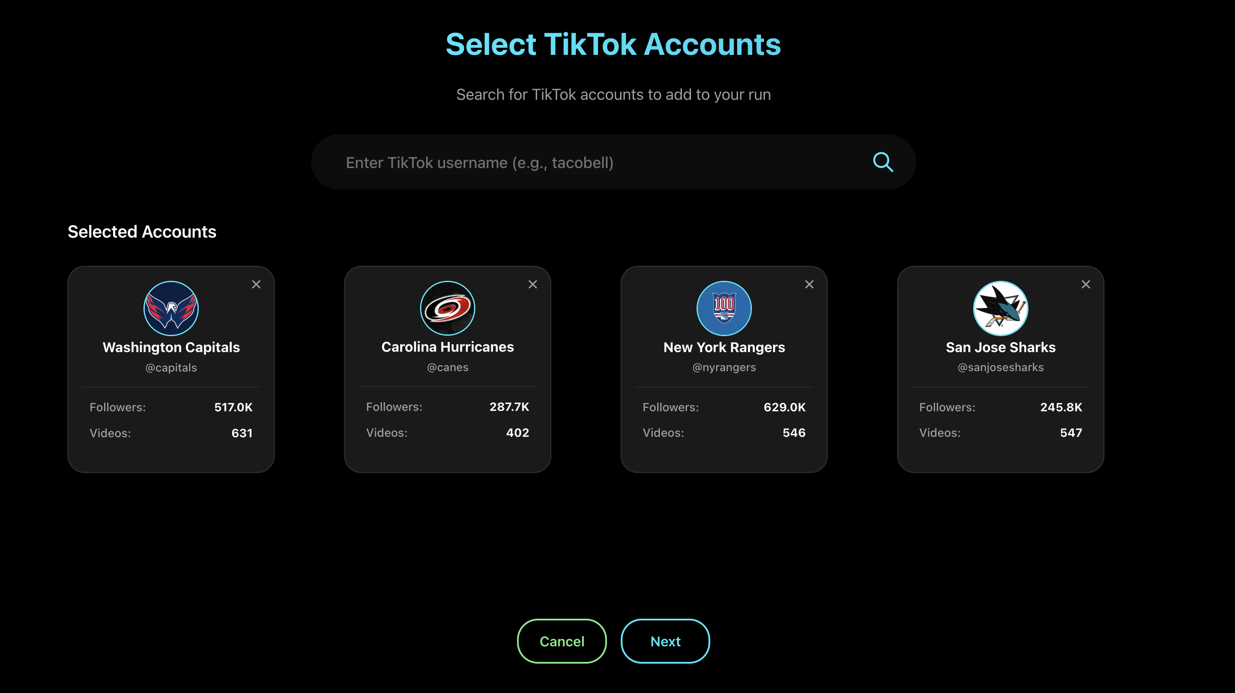
Task: Remove the Carolina Hurricanes account
Action: [x=533, y=284]
